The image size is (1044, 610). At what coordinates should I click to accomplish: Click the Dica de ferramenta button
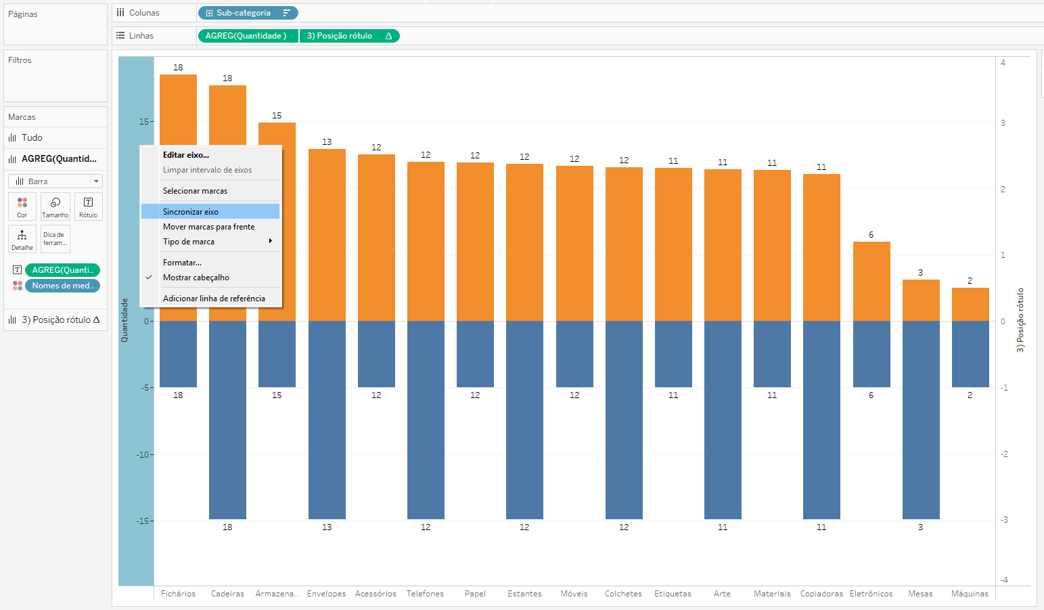(55, 238)
